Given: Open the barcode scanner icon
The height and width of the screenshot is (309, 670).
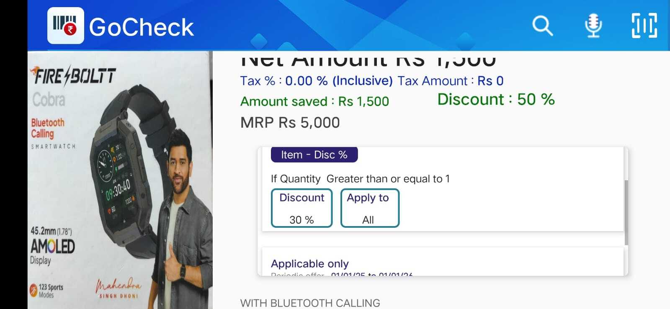Looking at the screenshot, I should point(644,25).
